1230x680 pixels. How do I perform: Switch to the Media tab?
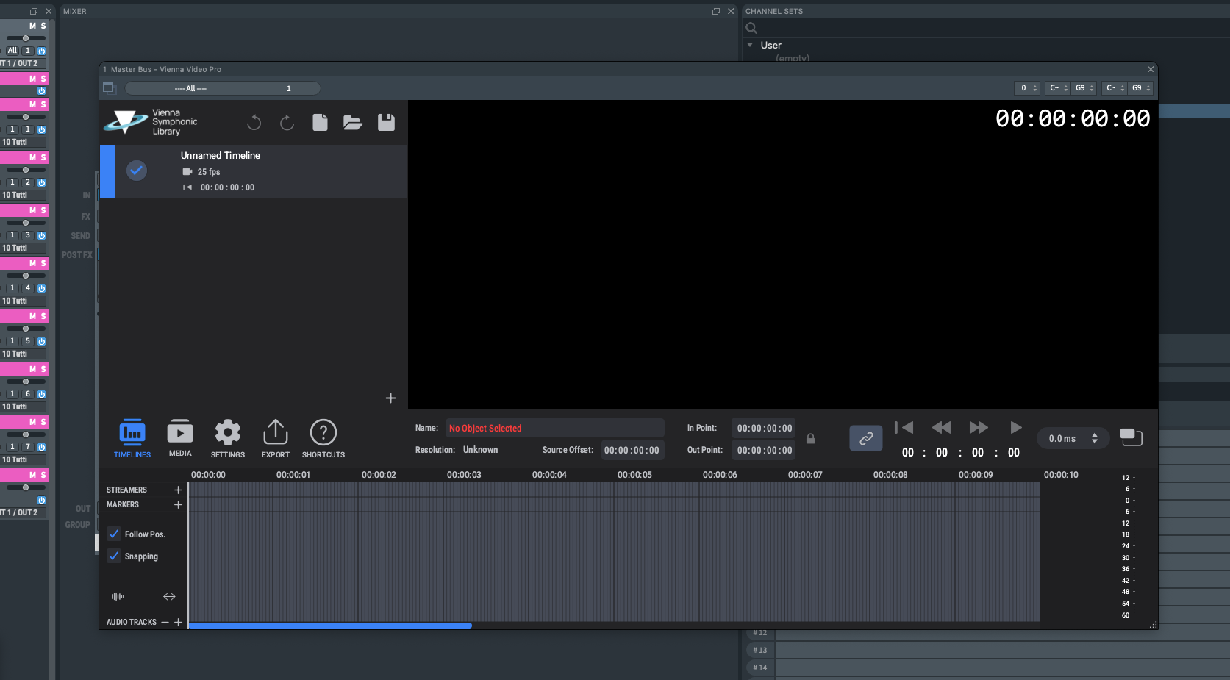click(x=180, y=439)
